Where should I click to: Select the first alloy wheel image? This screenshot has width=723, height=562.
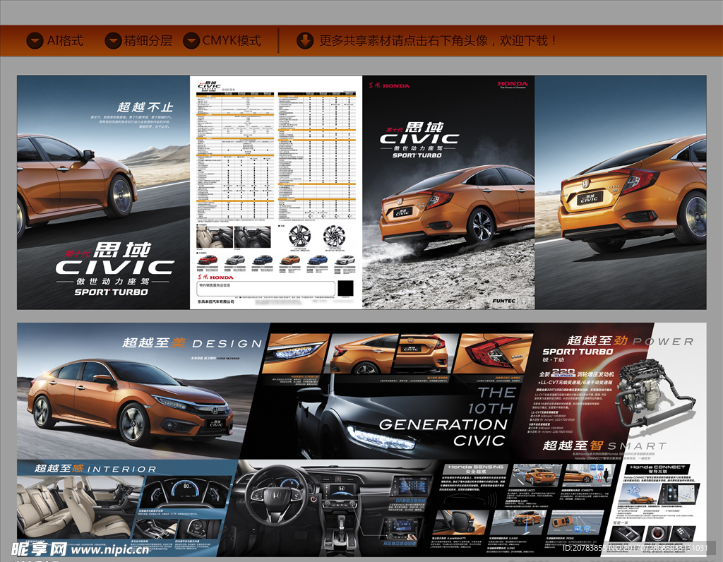pyautogui.click(x=299, y=236)
